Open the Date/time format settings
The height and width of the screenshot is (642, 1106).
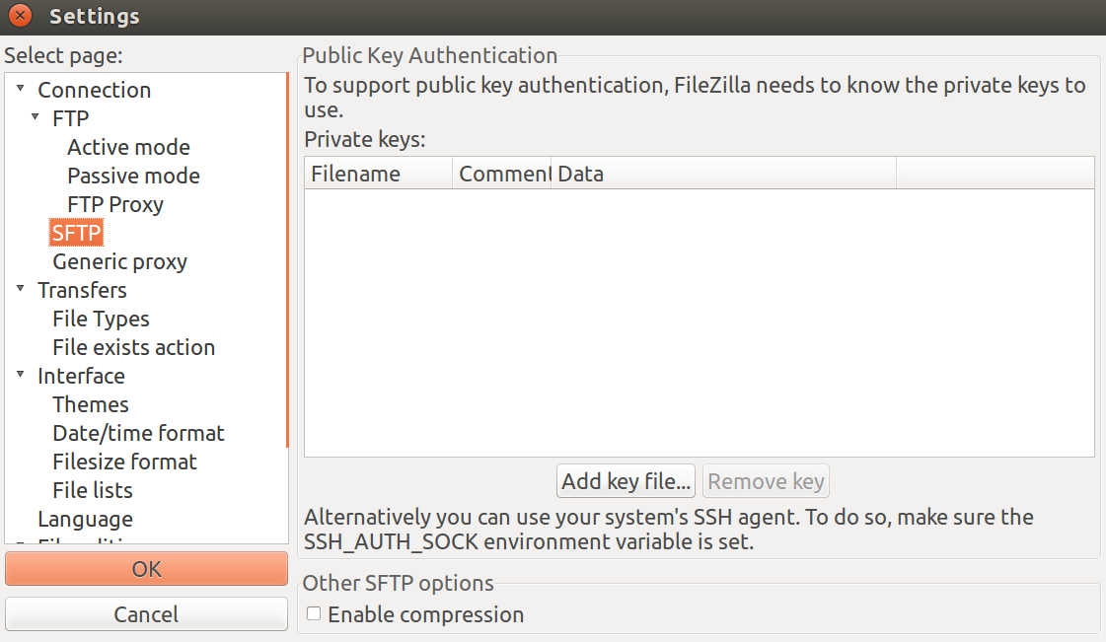pyautogui.click(x=137, y=433)
